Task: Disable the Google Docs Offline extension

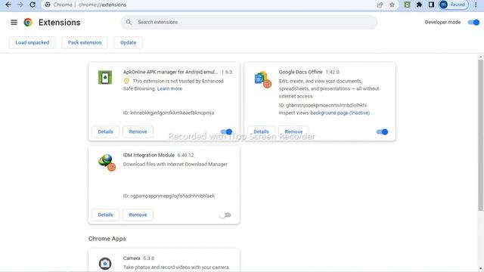Action: [x=382, y=131]
